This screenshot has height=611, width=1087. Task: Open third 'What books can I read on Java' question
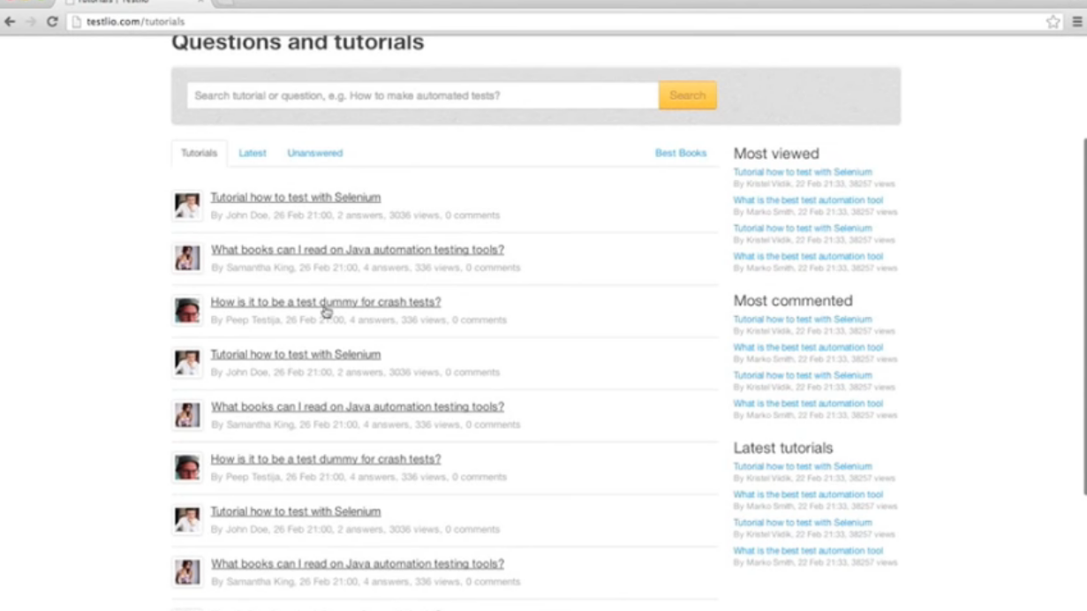tap(358, 563)
